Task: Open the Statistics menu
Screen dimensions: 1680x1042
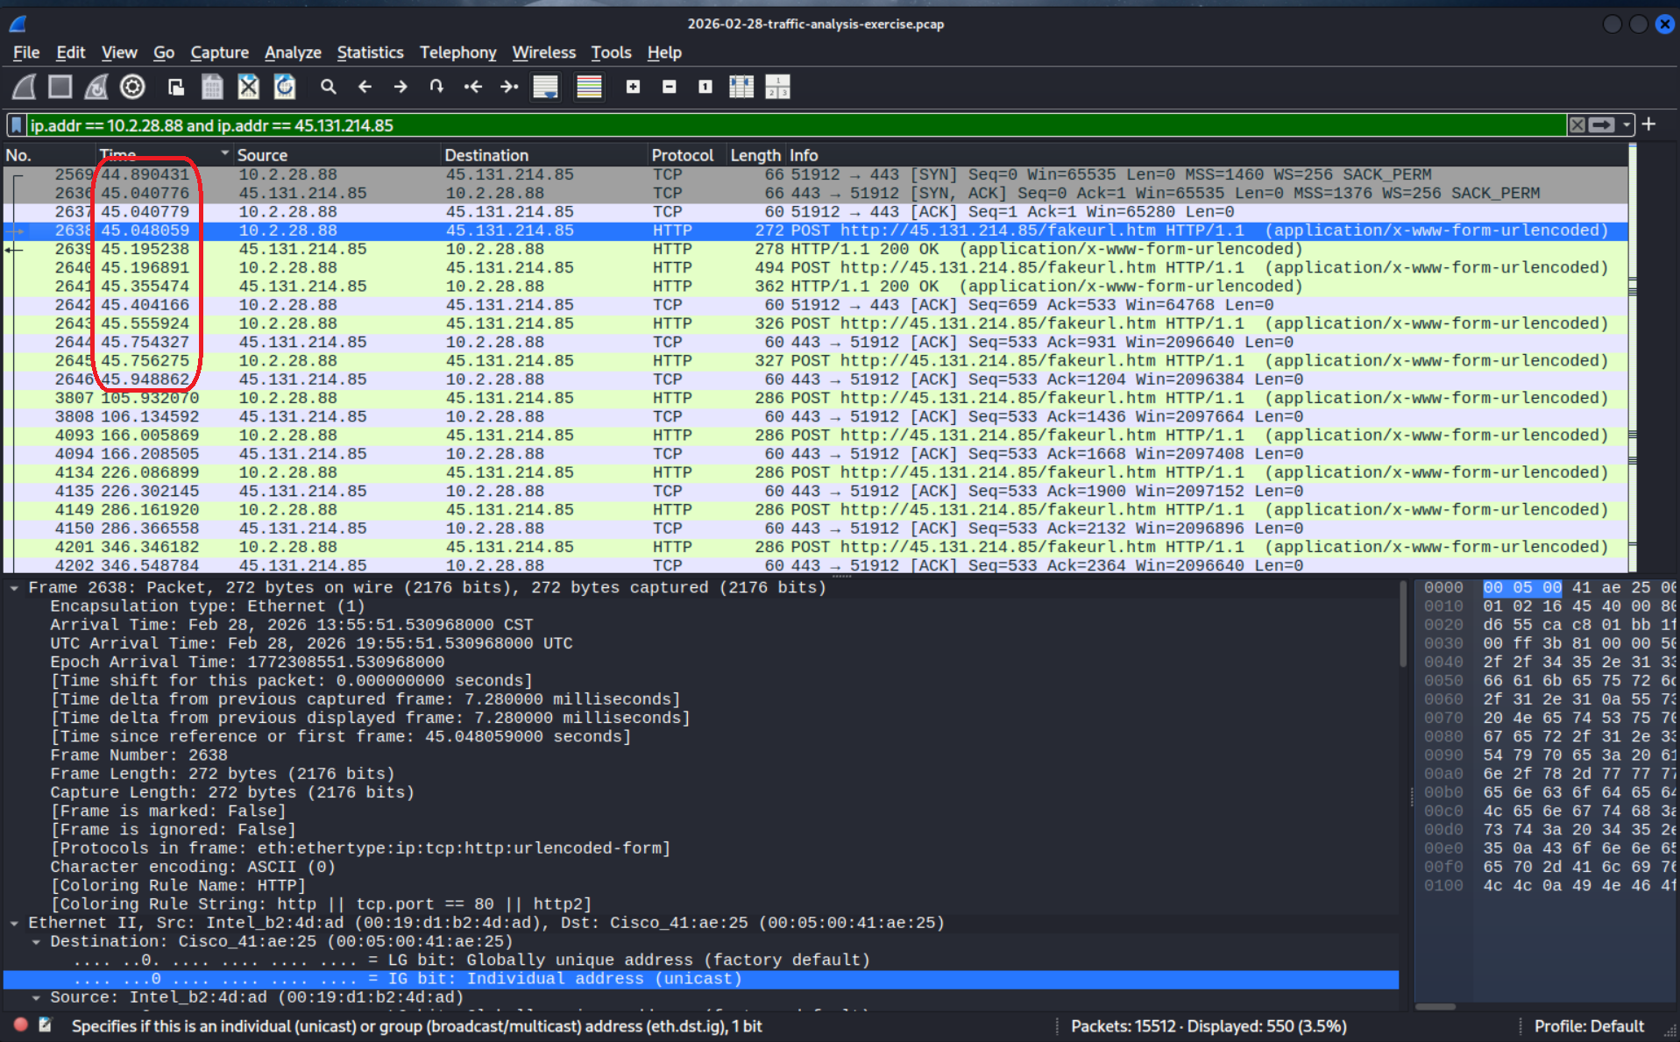Action: [x=370, y=53]
